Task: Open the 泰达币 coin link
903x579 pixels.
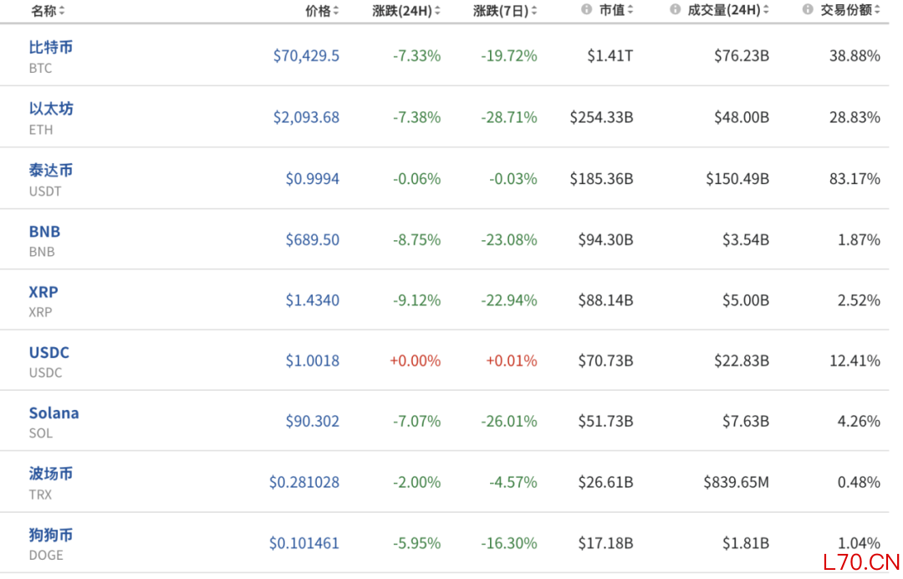Action: (51, 171)
